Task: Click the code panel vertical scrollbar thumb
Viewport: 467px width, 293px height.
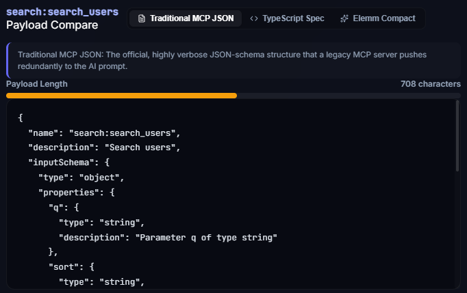Action: (457, 136)
